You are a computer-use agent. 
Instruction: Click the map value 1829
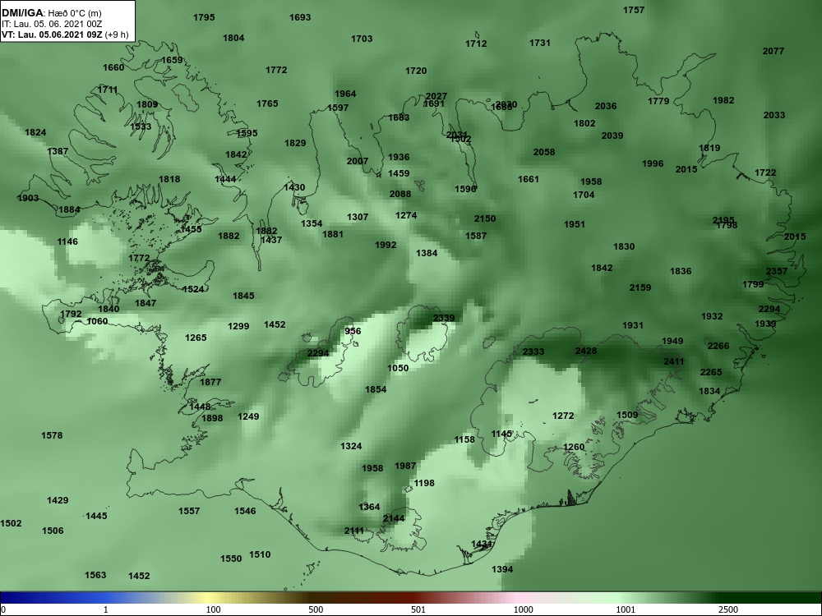[295, 143]
